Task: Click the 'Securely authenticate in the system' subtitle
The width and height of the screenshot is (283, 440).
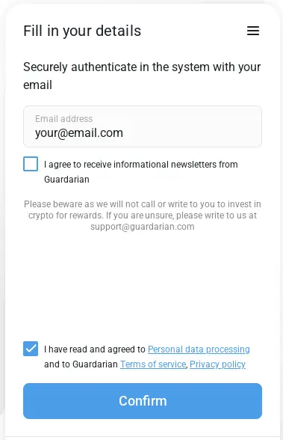Action: [x=142, y=76]
